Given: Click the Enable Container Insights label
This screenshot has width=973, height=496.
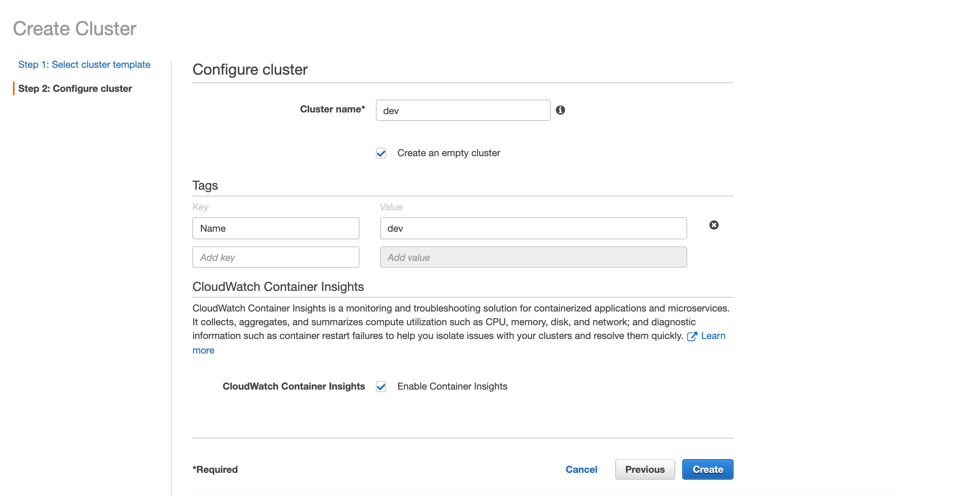Looking at the screenshot, I should coord(452,386).
